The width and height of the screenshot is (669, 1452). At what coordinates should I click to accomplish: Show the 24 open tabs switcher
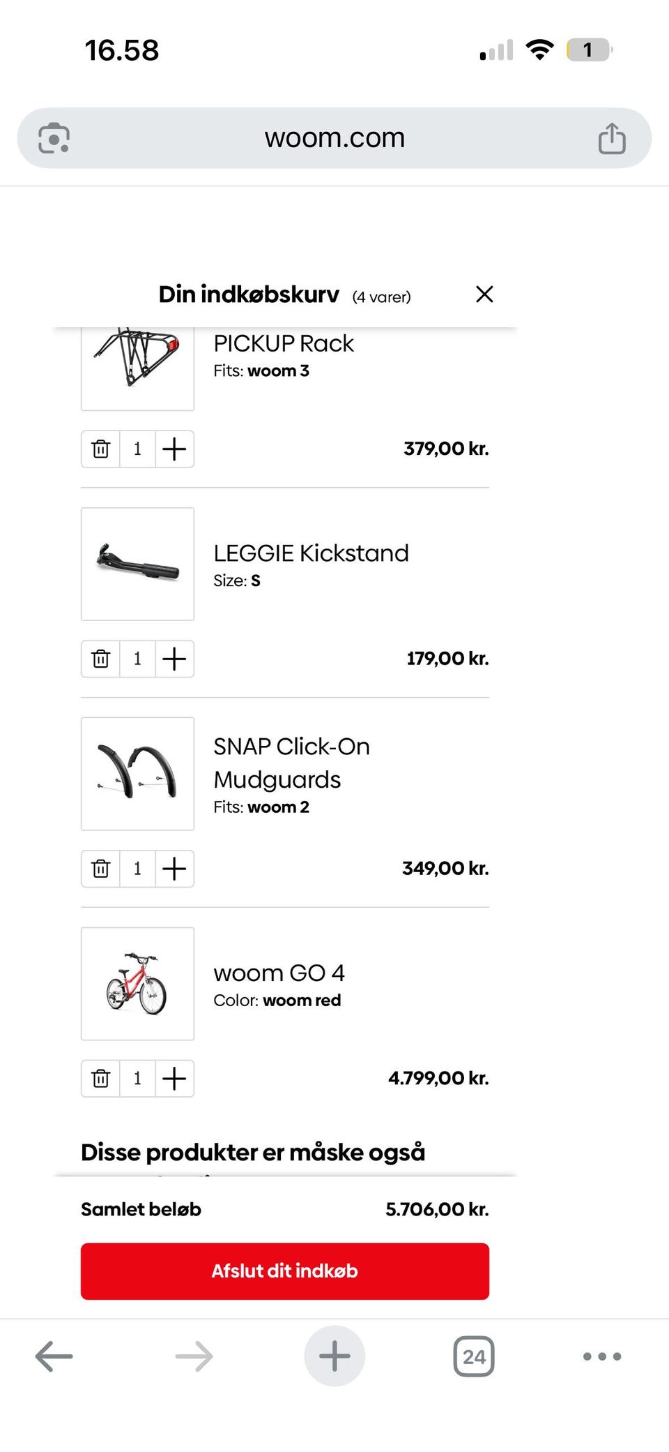click(x=474, y=1356)
